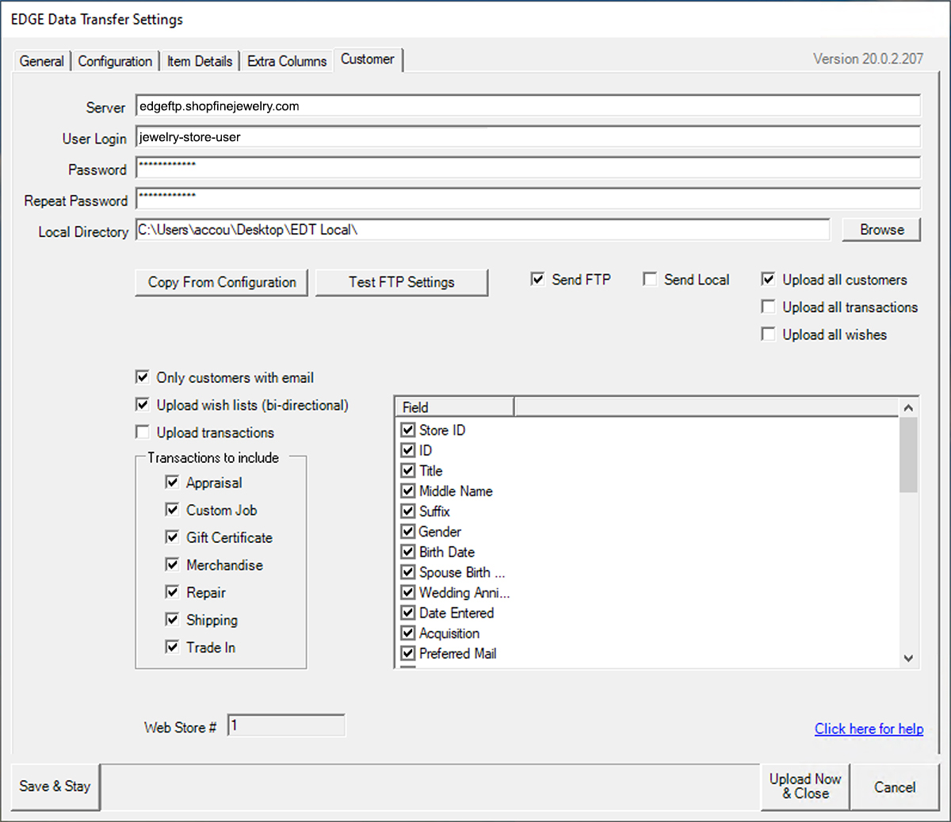This screenshot has height=822, width=951.
Task: Enable the Send Local checkbox
Action: click(x=650, y=279)
